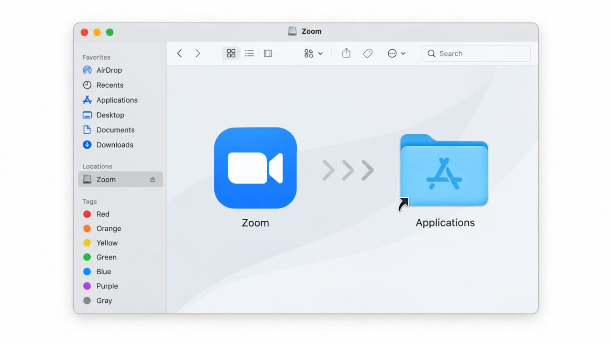The image size is (612, 344).
Task: Go back with the left chevron
Action: [180, 54]
